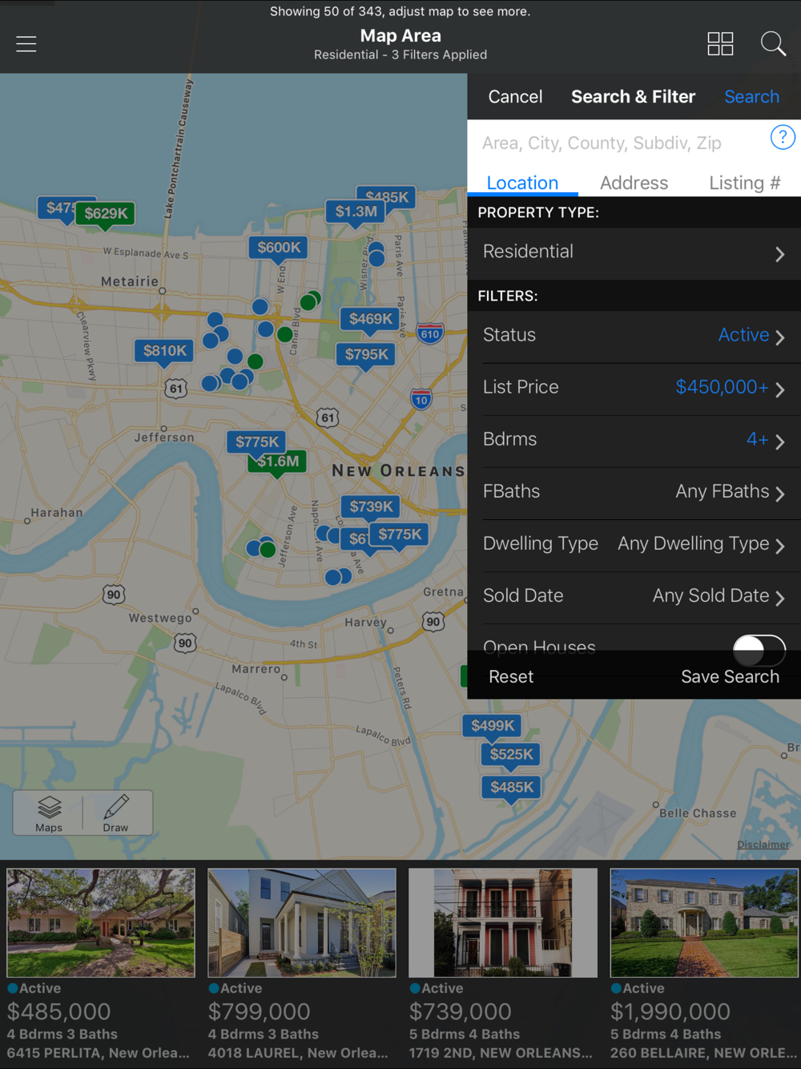Open the Status filter options

coord(633,336)
